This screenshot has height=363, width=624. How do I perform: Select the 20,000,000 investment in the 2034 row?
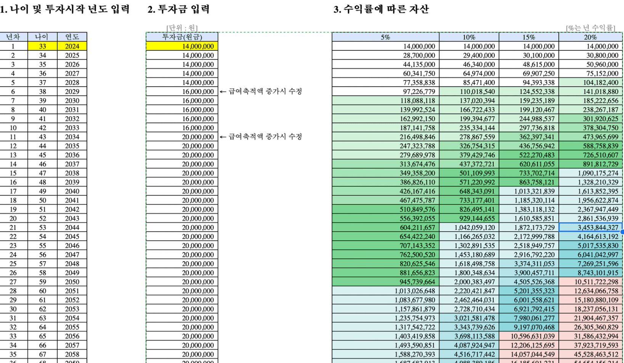(182, 137)
